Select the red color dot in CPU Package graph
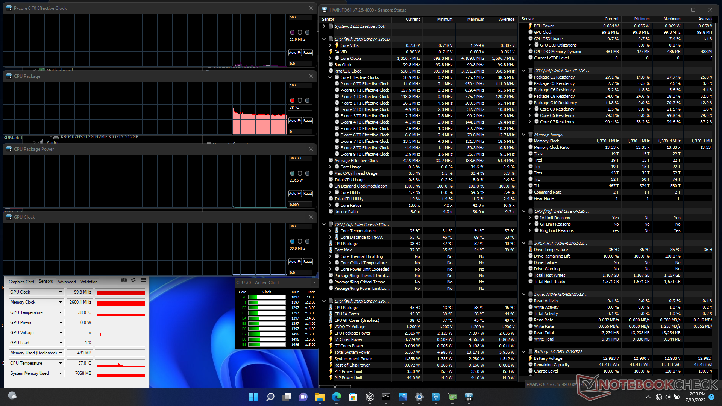 pos(292,100)
